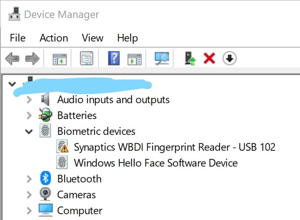
Task: Select Synaptics WBDI Fingerprint Reader device
Action: tap(174, 147)
